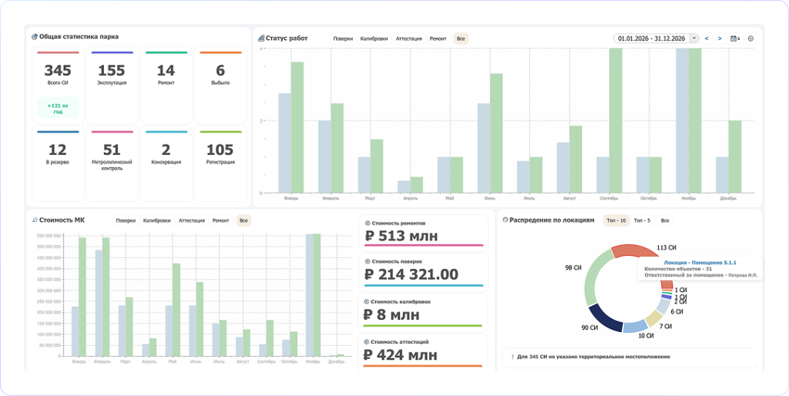Screen dimensions: 789x396
Task: Select Калибровки filter in Статус работ
Action: (x=374, y=39)
